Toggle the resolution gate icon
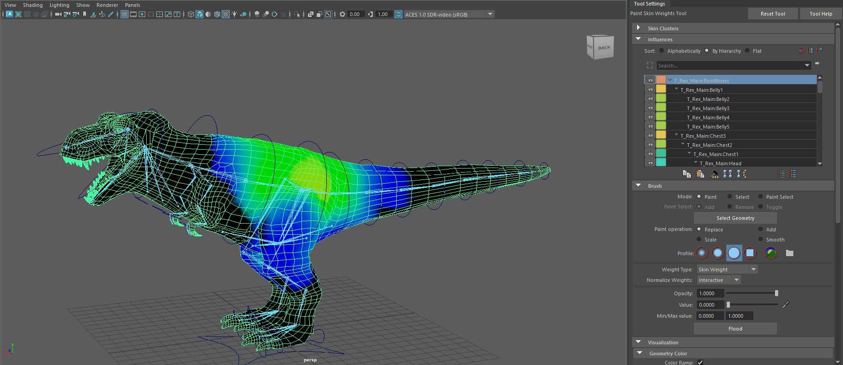 (x=142, y=14)
